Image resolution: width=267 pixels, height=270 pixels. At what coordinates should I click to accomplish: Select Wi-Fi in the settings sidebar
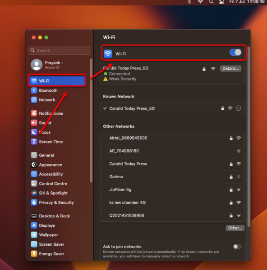pyautogui.click(x=57, y=81)
